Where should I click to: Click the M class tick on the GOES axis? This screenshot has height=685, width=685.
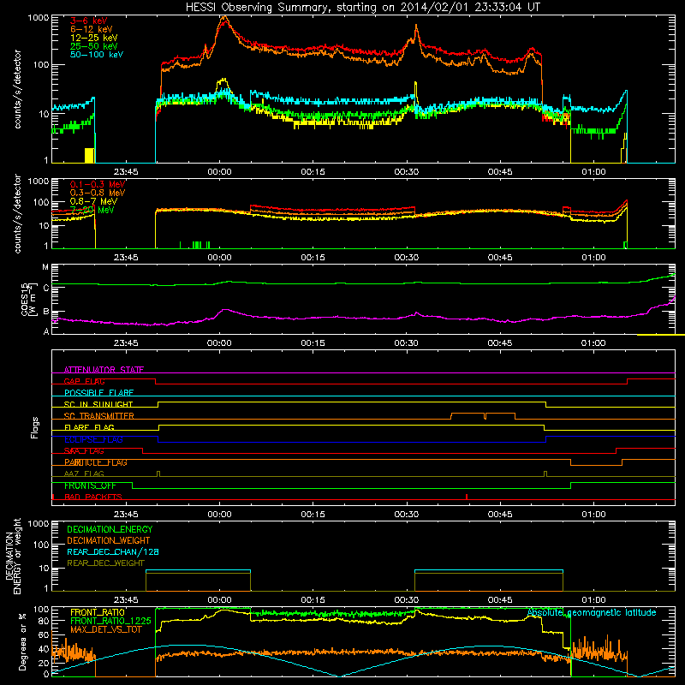coord(45,267)
